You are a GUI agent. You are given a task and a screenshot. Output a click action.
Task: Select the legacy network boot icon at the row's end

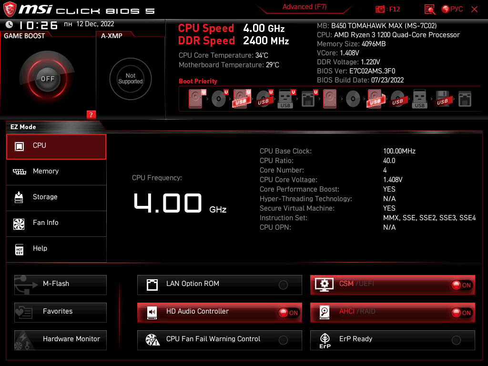pyautogui.click(x=465, y=99)
